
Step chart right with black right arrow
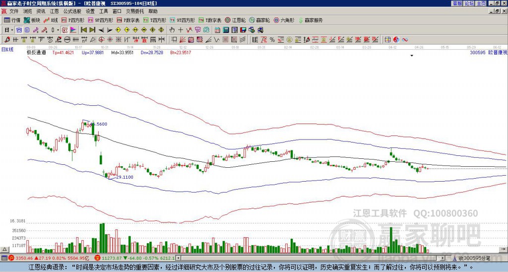110,30
